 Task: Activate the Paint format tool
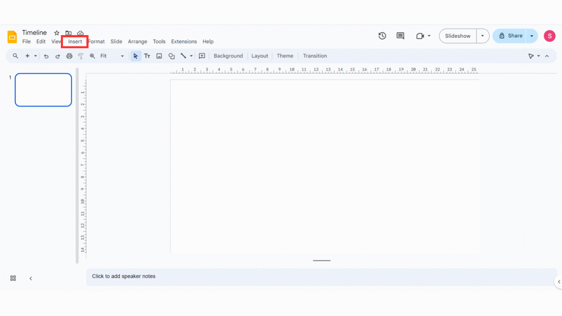coord(80,56)
